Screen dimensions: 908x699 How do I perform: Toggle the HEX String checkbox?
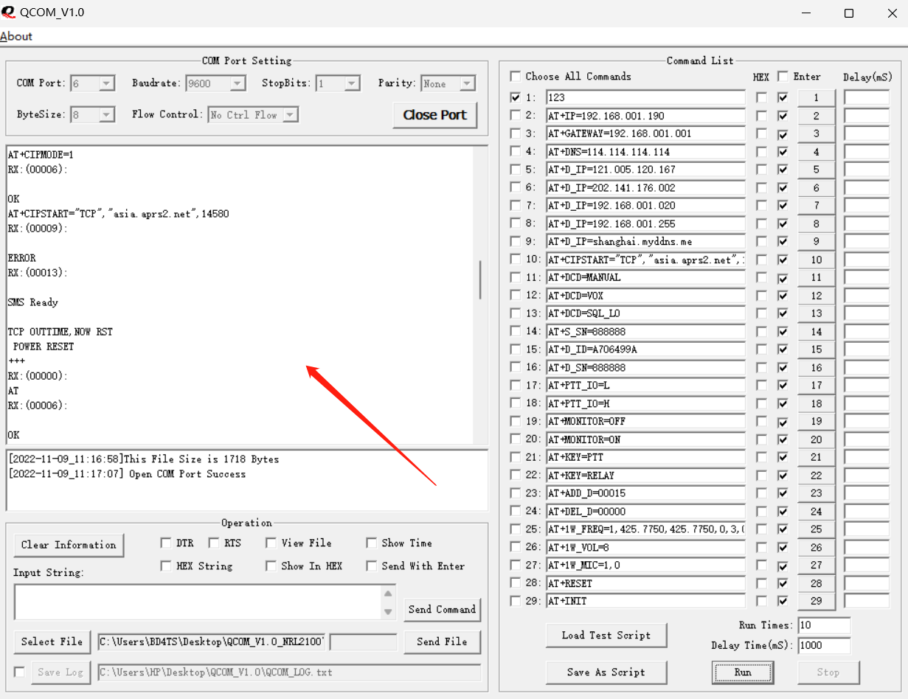pos(166,566)
